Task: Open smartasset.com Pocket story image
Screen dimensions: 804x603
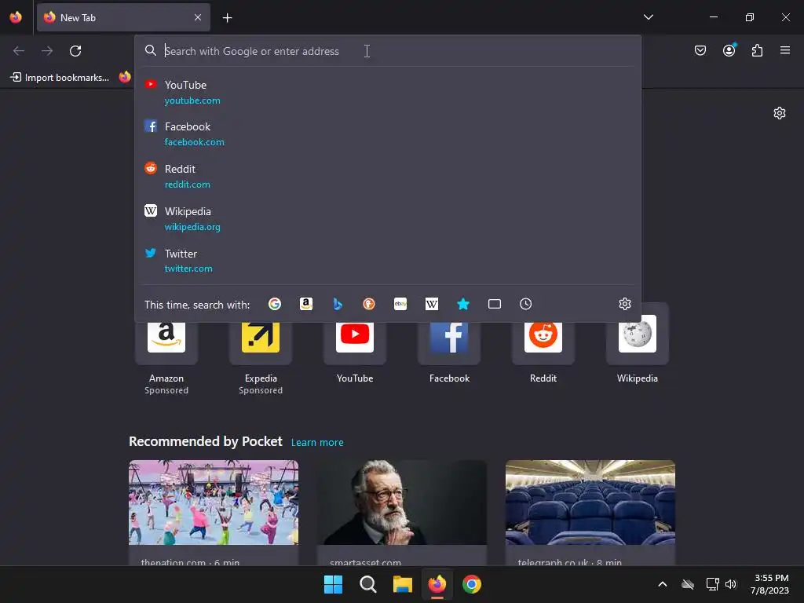Action: click(402, 502)
